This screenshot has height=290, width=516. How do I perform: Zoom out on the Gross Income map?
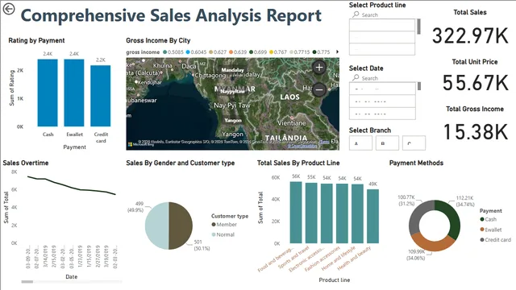pos(319,89)
